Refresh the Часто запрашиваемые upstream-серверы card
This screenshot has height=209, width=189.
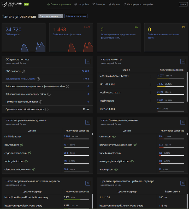pyautogui.click(x=88, y=183)
